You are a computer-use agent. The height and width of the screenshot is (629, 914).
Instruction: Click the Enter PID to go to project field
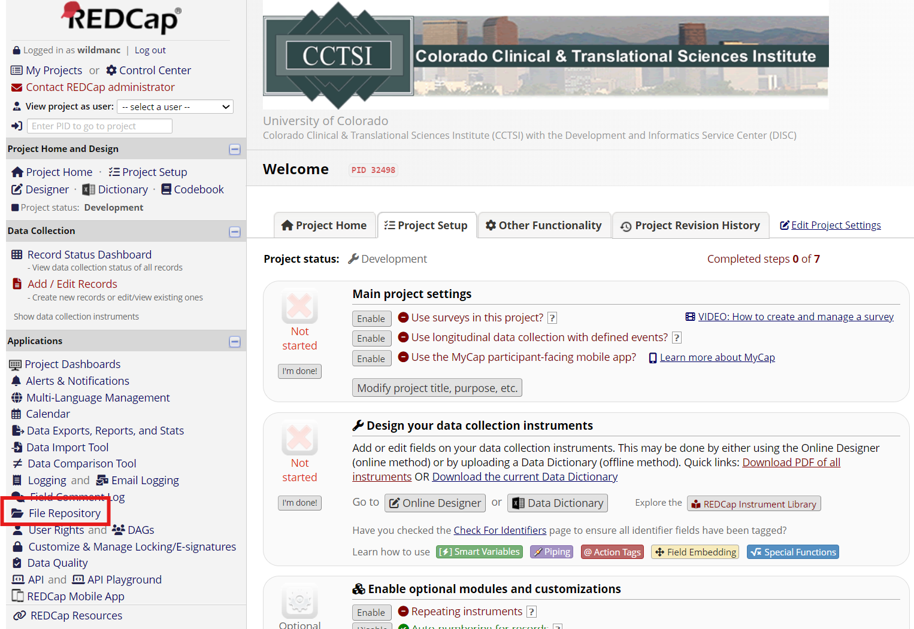99,126
